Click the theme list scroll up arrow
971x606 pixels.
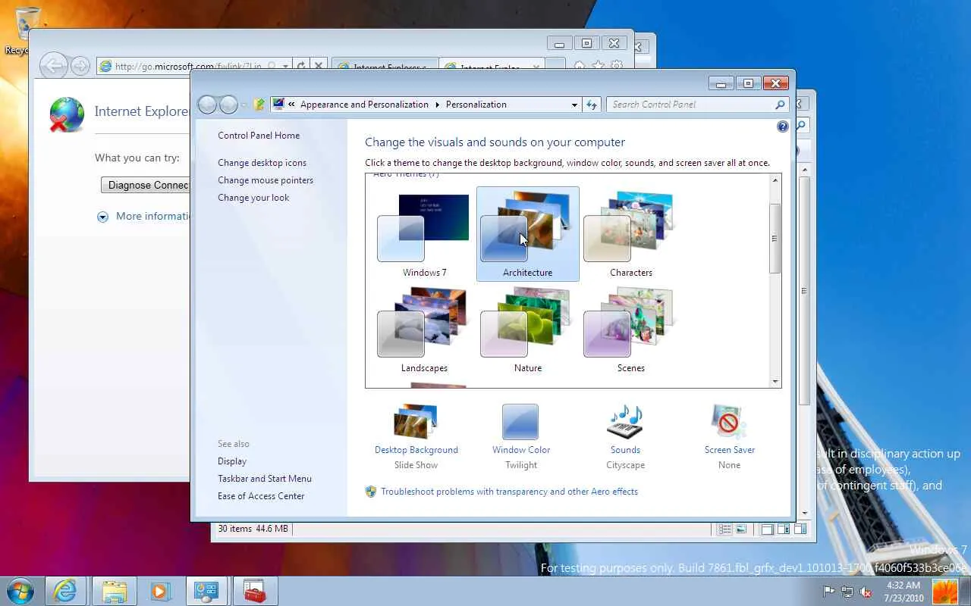pyautogui.click(x=775, y=180)
